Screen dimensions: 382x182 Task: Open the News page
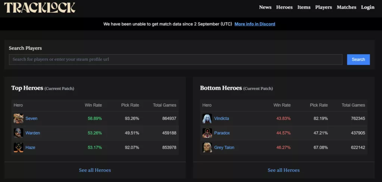[x=265, y=7]
